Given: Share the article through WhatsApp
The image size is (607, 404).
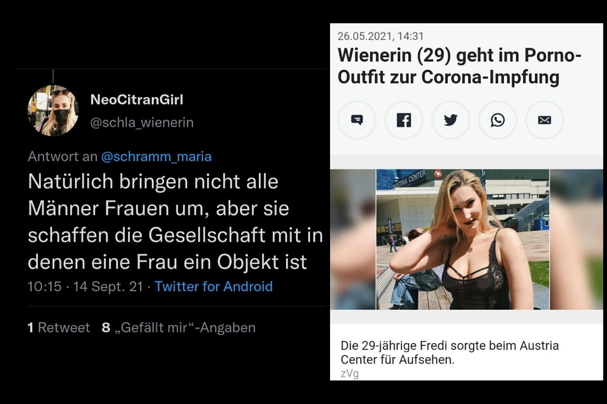Looking at the screenshot, I should pos(497,120).
